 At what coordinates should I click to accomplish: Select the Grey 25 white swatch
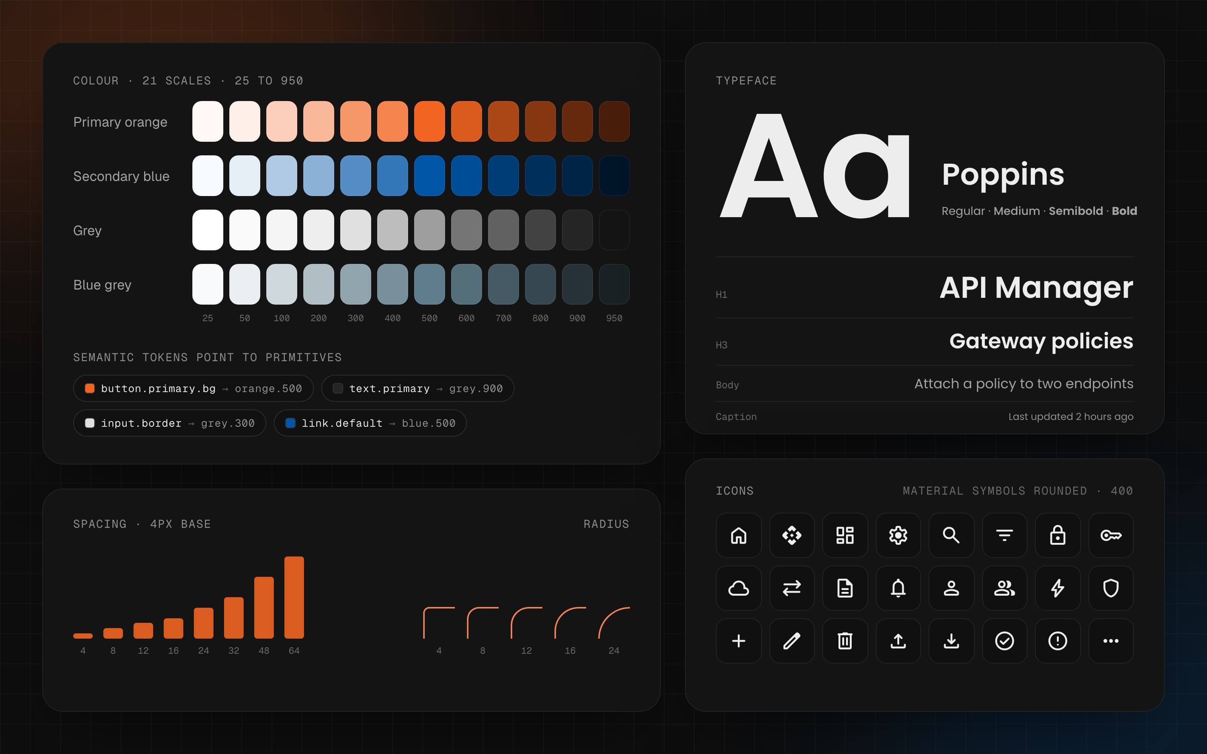point(207,230)
